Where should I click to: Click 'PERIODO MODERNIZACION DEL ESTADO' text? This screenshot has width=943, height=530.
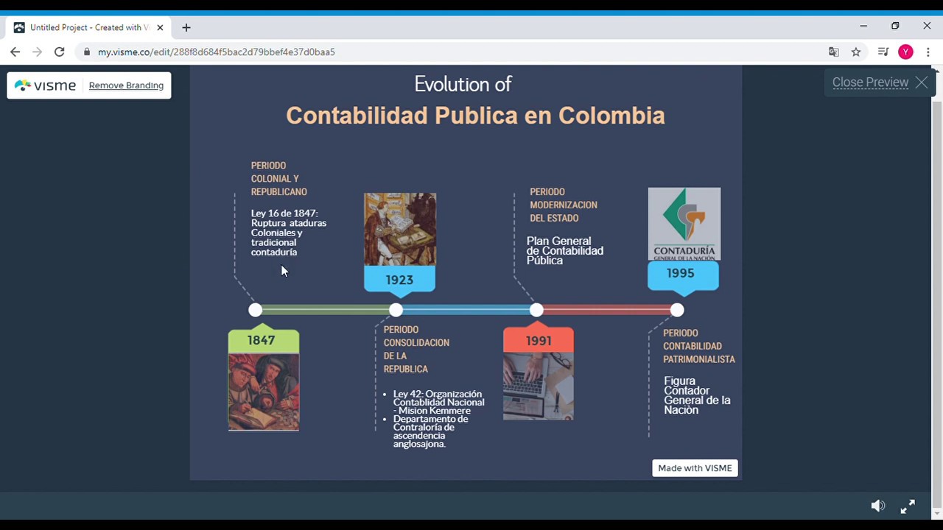point(564,205)
